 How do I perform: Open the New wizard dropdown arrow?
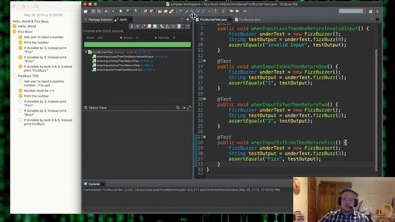[89, 11]
